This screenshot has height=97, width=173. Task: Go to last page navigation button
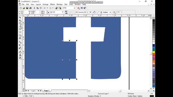coord(41,91)
